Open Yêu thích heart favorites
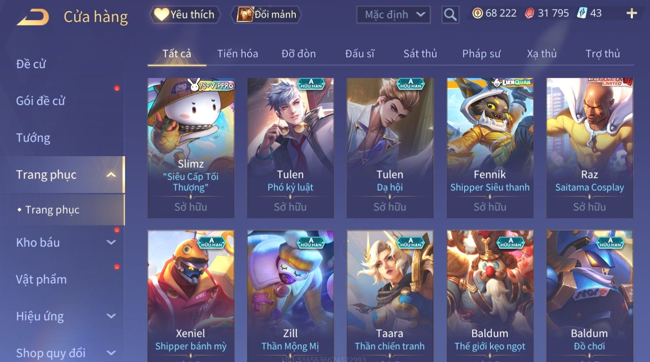The width and height of the screenshot is (650, 362). pyautogui.click(x=185, y=15)
